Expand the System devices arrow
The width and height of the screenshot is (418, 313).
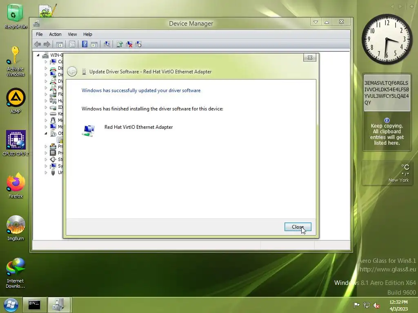[46, 166]
